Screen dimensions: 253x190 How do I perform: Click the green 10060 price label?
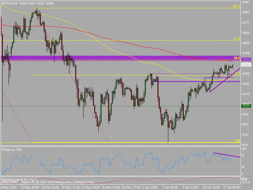(246, 106)
